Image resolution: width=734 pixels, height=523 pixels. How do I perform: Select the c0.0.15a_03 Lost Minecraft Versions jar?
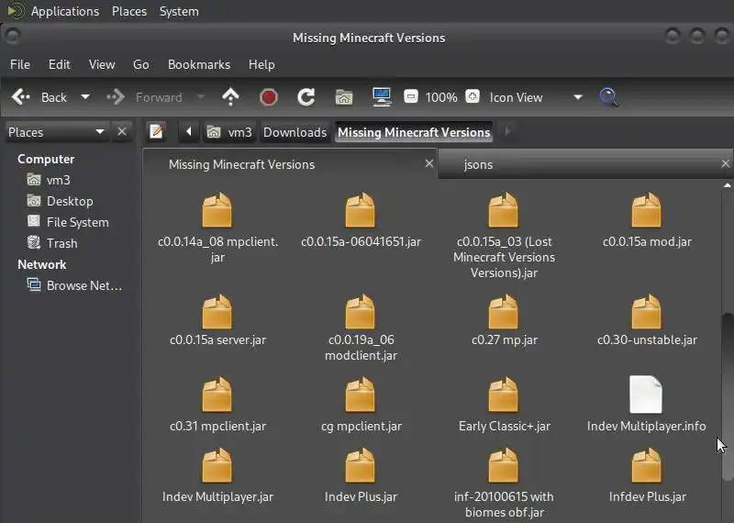point(503,210)
